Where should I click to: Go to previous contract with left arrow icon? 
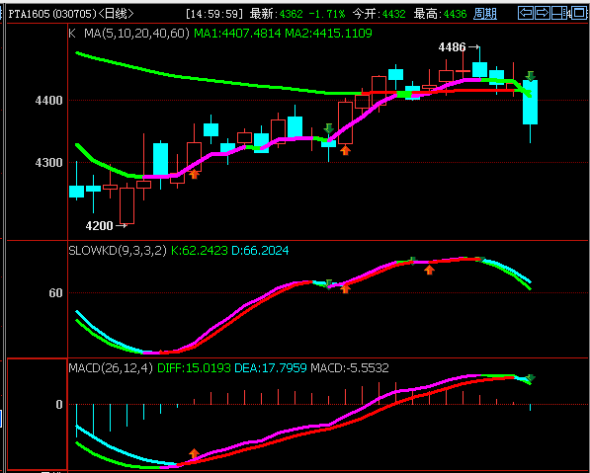(526, 13)
